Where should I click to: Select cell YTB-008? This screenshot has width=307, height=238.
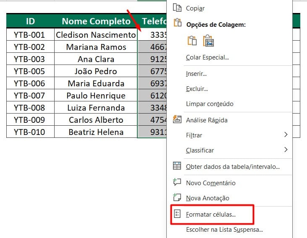30,107
